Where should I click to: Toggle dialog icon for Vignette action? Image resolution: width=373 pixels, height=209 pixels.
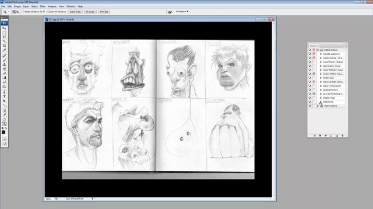click(314, 54)
